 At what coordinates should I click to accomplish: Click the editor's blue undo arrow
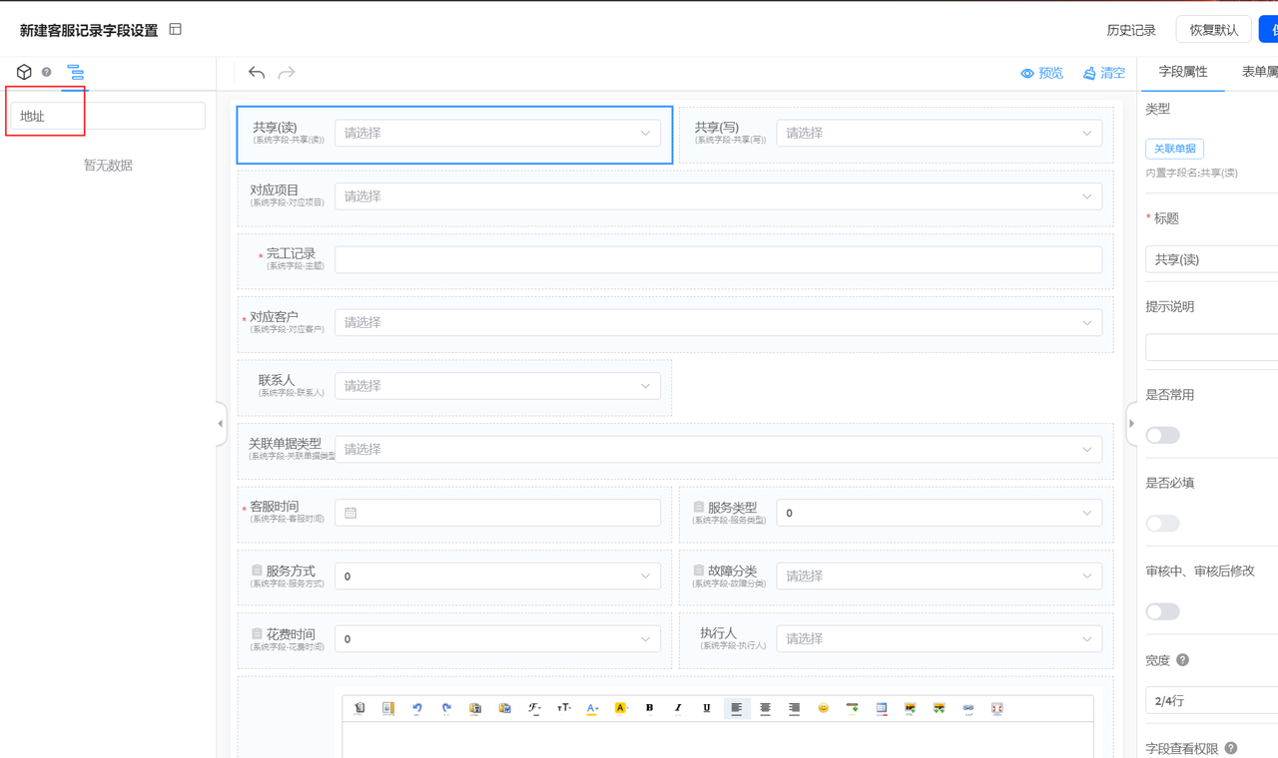click(x=417, y=708)
